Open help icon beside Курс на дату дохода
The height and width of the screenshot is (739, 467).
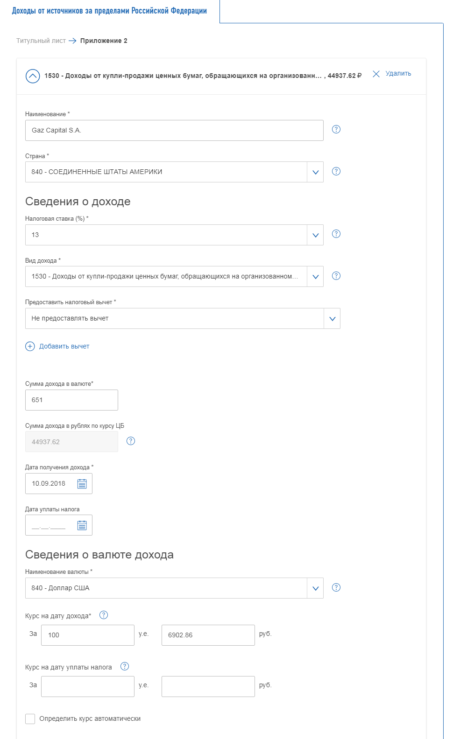coord(104,615)
